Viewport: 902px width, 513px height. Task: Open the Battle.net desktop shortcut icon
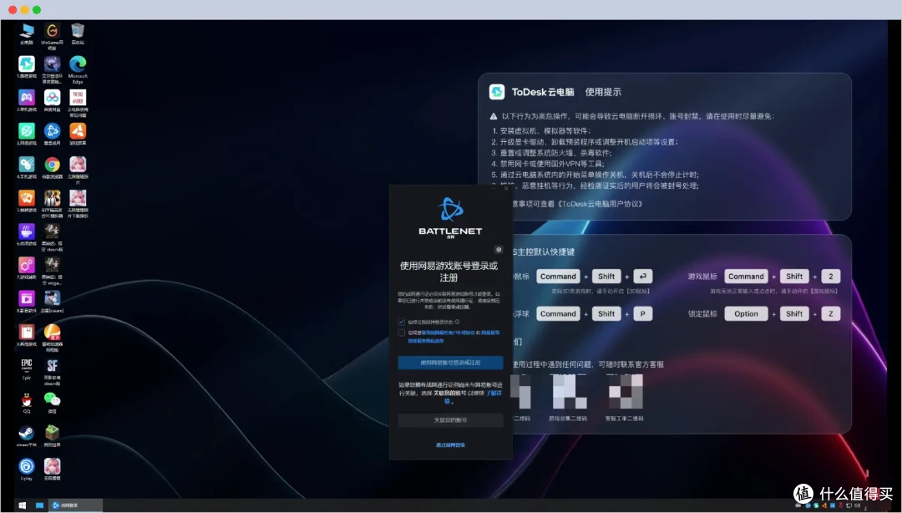52,131
